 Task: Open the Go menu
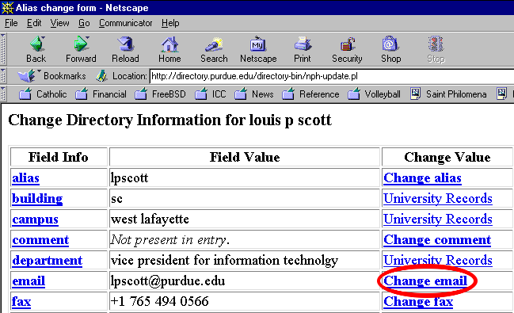[x=84, y=23]
